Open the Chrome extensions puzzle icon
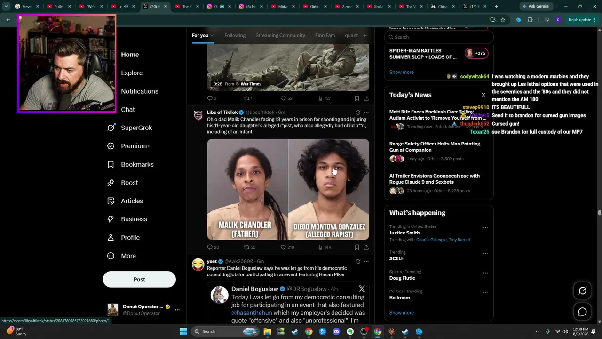Viewport: 602px width, 339px height. [x=530, y=20]
